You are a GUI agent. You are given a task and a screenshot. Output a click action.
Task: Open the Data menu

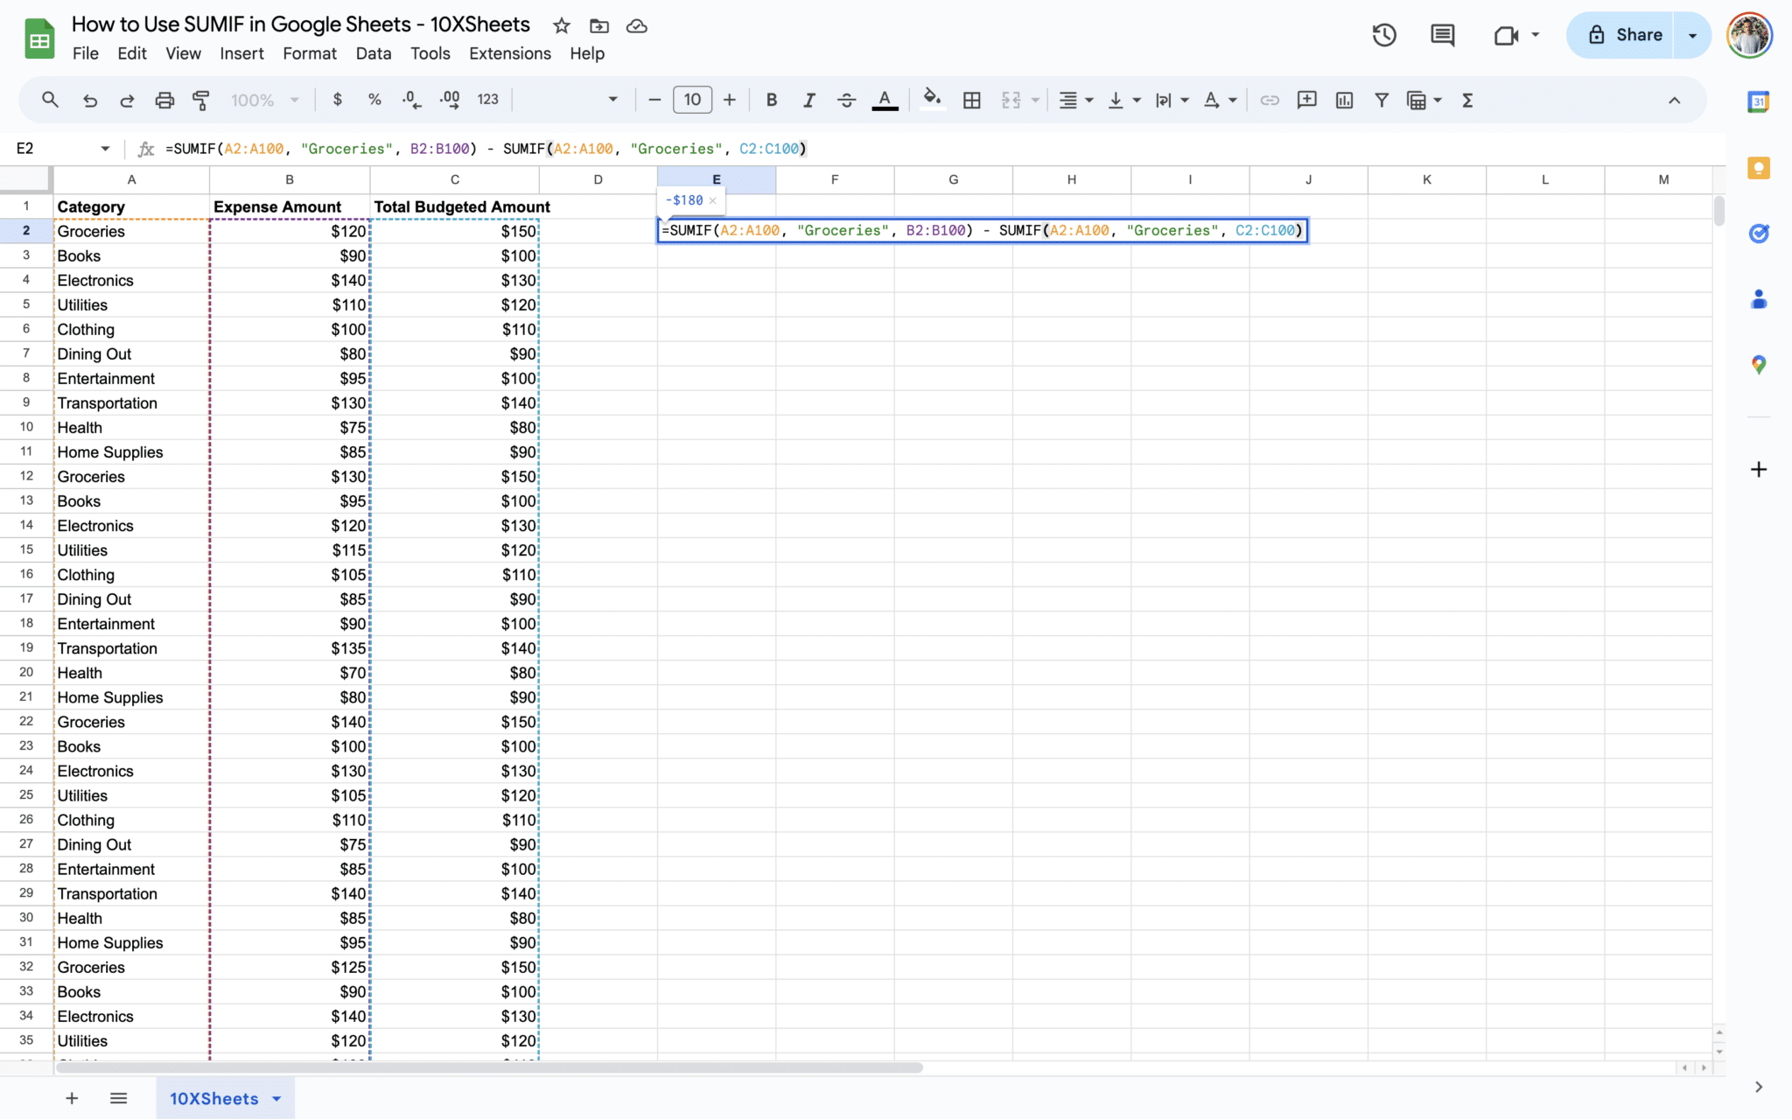pyautogui.click(x=373, y=53)
